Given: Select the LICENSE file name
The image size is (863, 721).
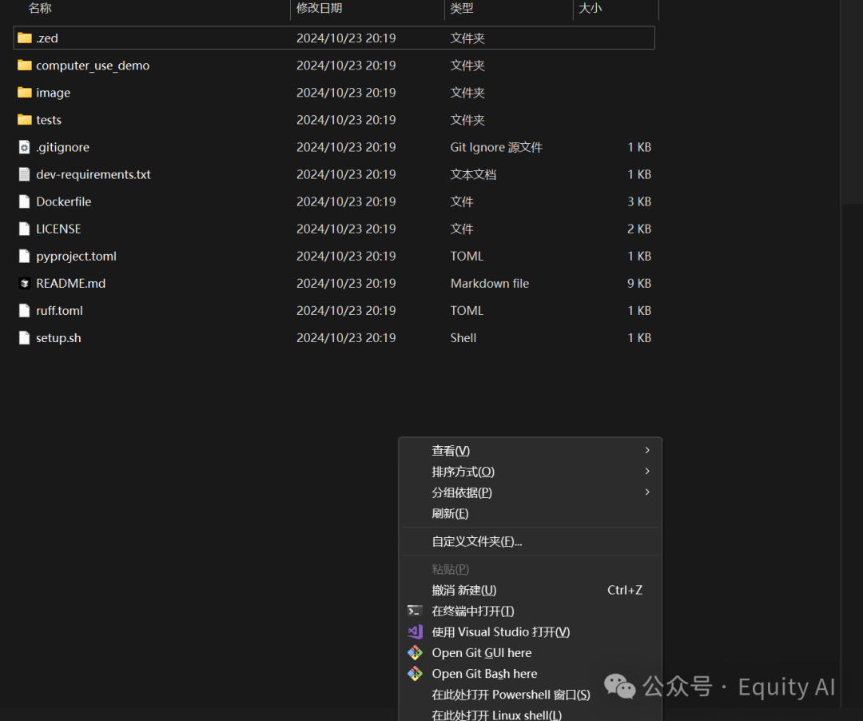Looking at the screenshot, I should point(58,229).
